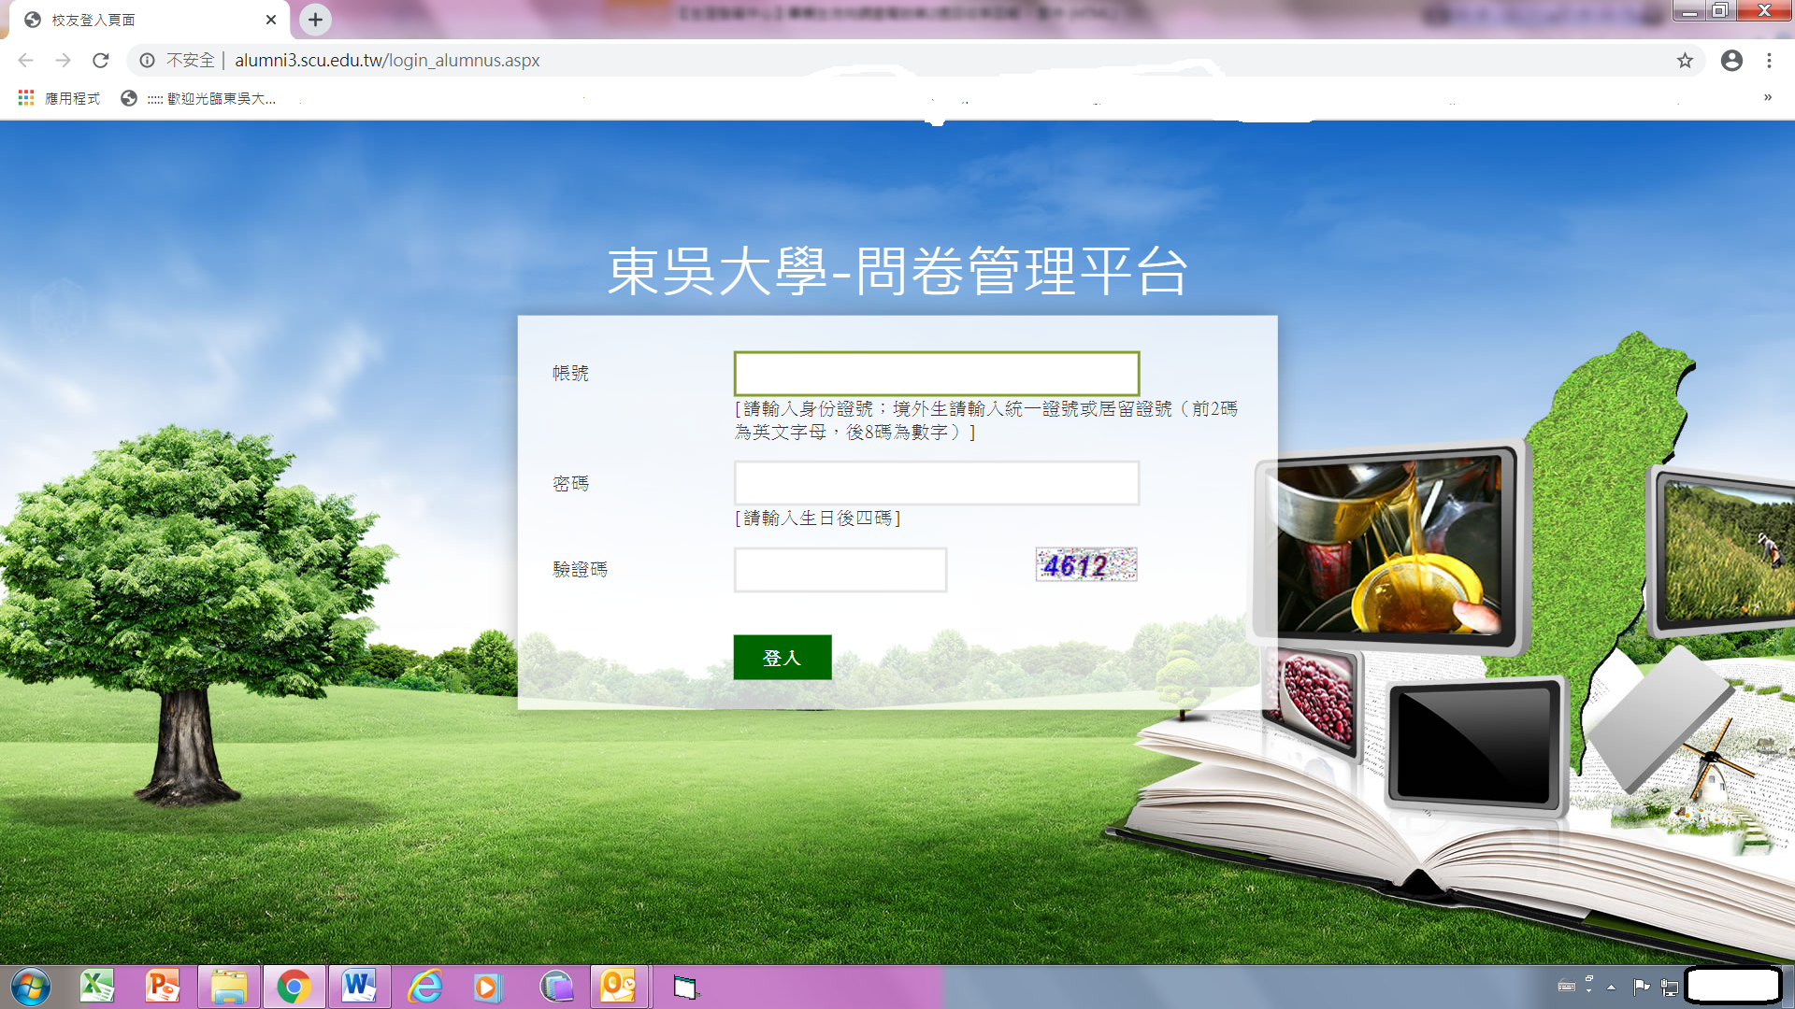
Task: Open the Chrome profile avatar
Action: [1731, 61]
